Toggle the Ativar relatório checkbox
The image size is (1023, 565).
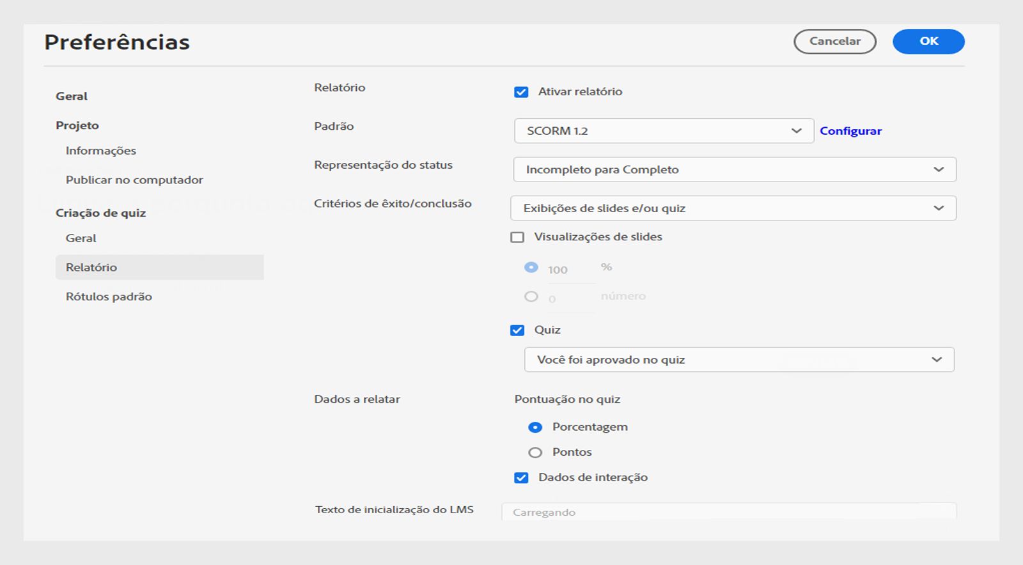[521, 92]
